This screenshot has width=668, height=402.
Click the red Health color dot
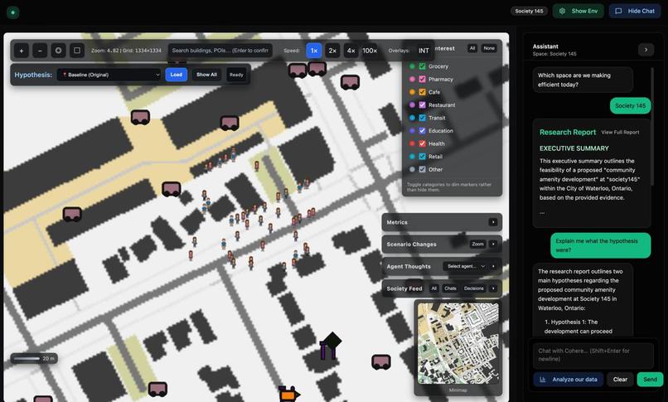[412, 143]
